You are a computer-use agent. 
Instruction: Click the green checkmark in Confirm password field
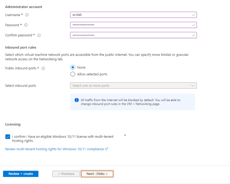point(193,35)
